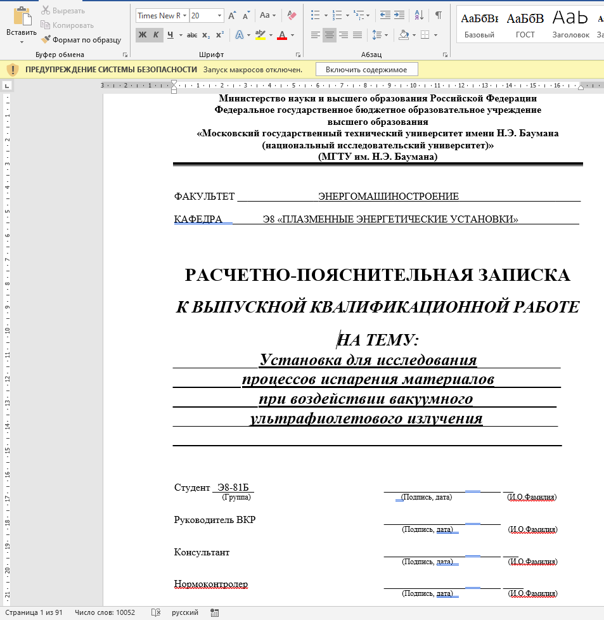The width and height of the screenshot is (604, 620).
Task: Click the word count in status bar
Action: [105, 612]
